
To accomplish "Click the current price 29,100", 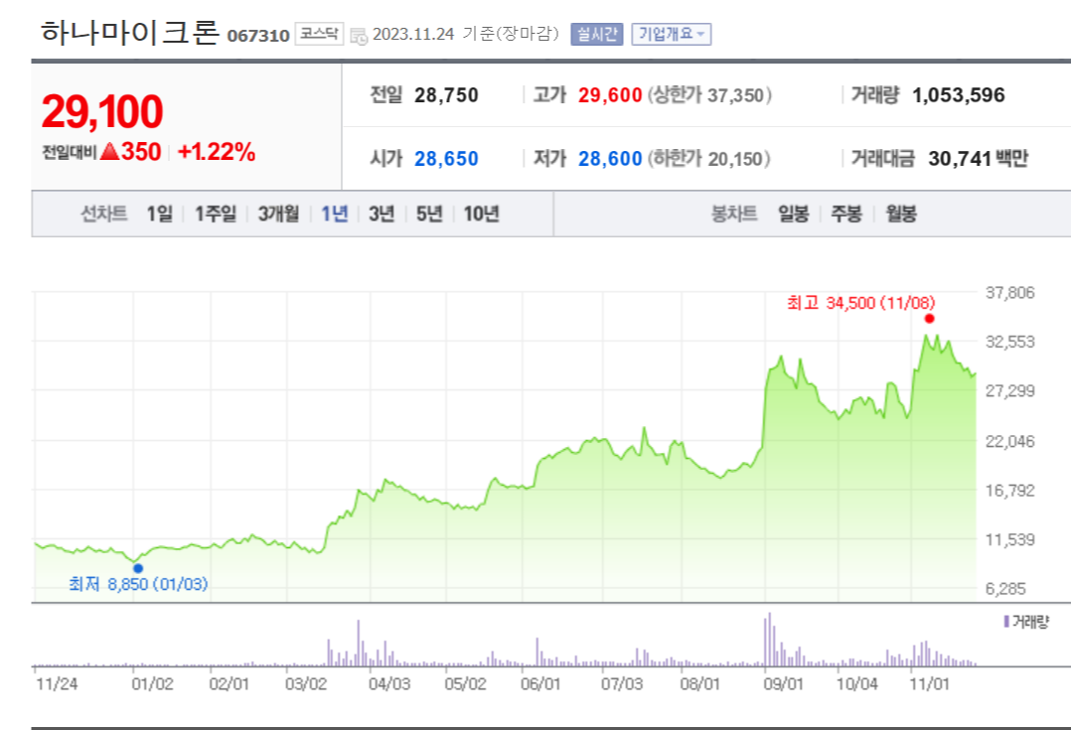I will click(102, 112).
